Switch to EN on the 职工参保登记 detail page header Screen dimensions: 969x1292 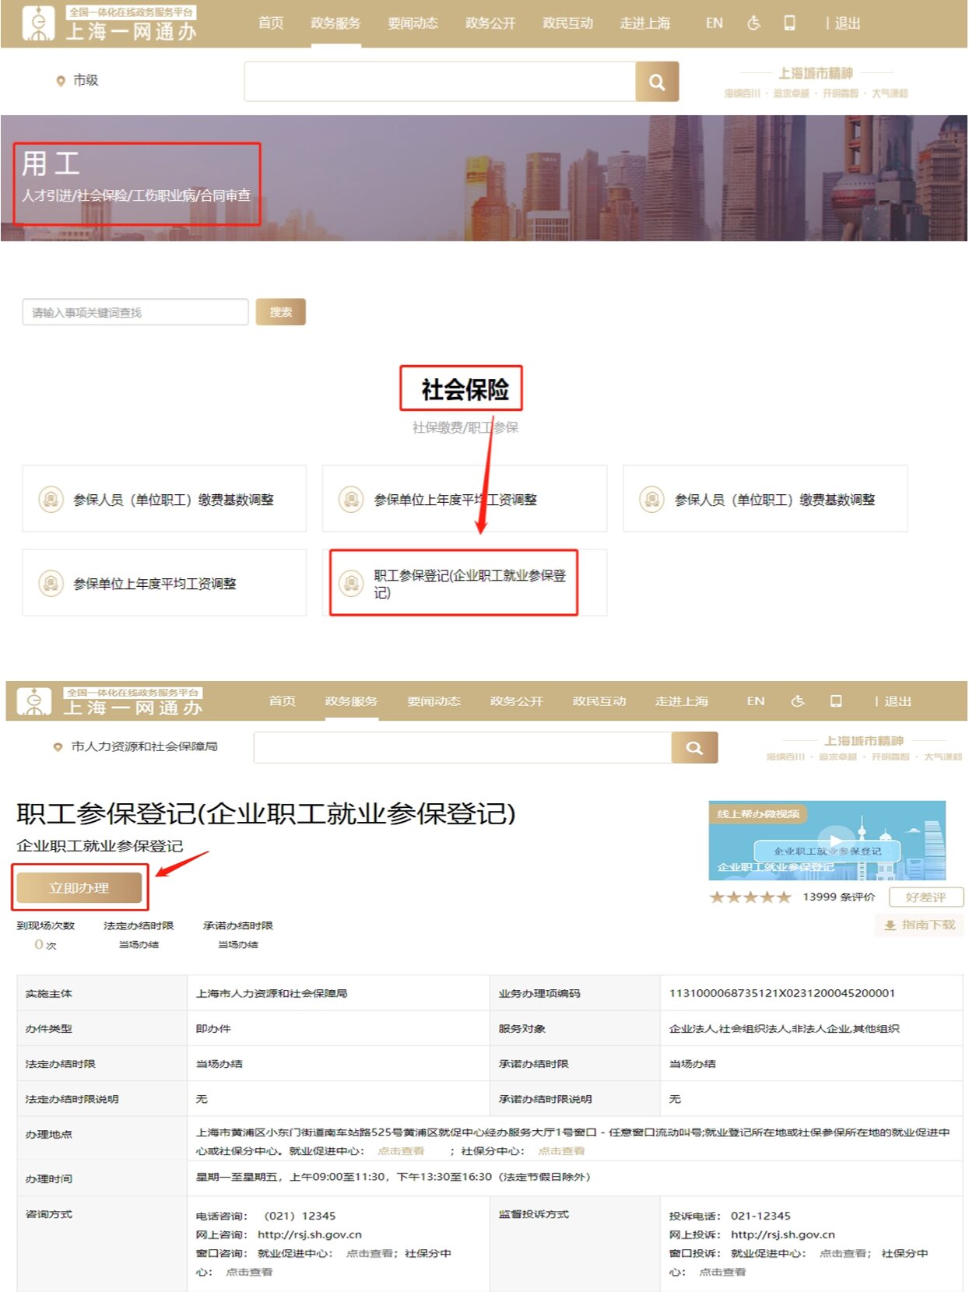(756, 701)
